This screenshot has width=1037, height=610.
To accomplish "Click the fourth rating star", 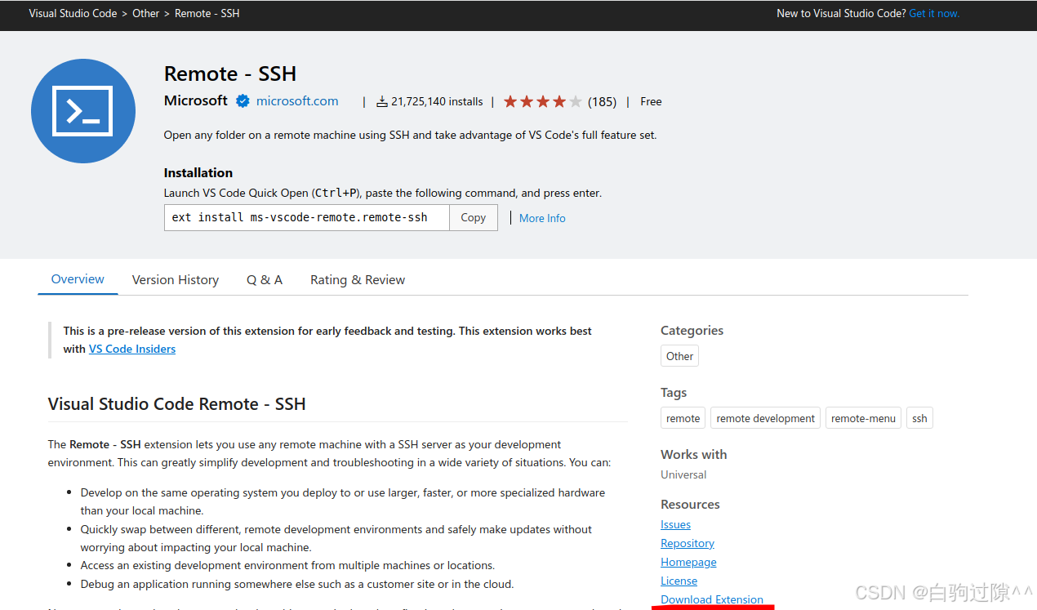I will coord(560,100).
